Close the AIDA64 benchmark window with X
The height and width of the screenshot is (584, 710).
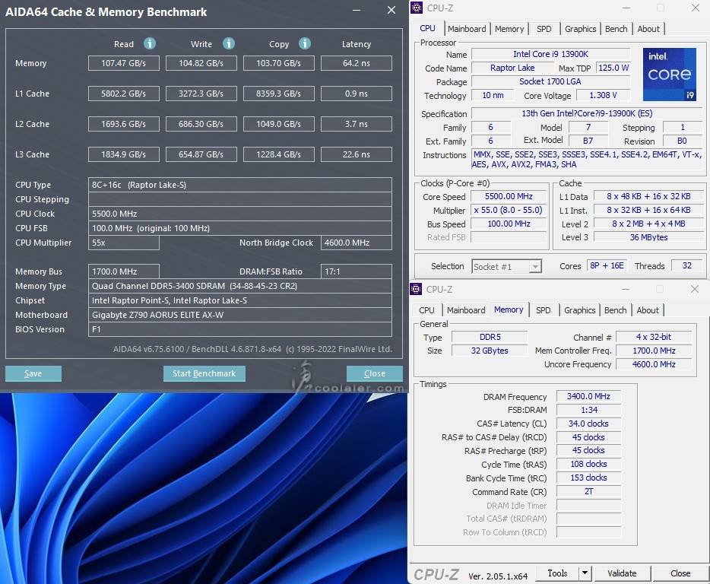391,11
